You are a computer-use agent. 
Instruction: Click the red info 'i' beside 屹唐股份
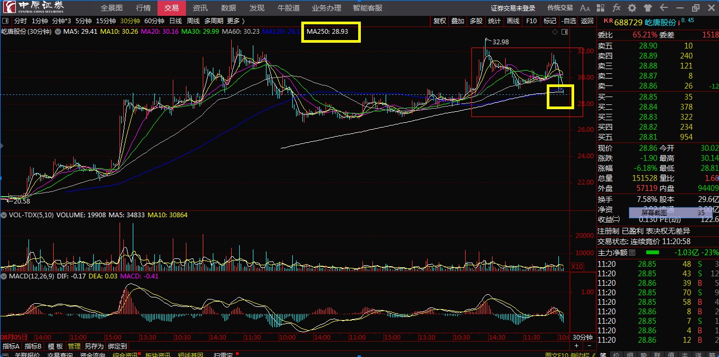679,22
